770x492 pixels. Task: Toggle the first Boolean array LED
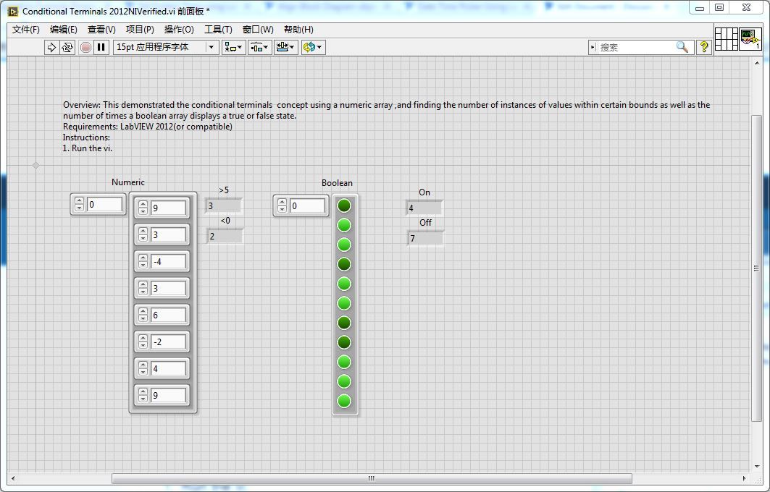point(344,205)
